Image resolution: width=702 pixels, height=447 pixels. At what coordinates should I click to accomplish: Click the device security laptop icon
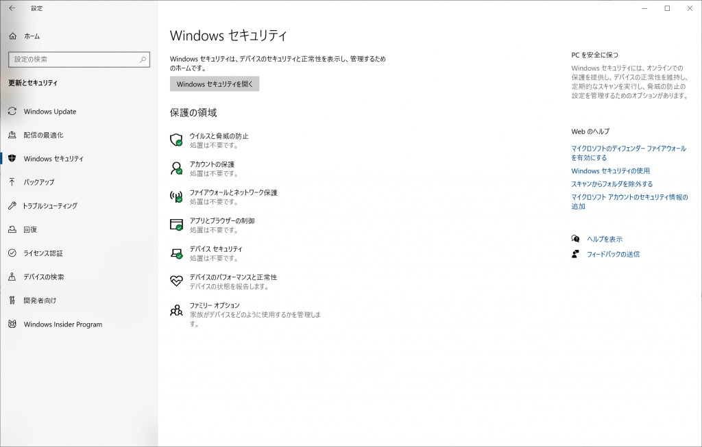(x=176, y=253)
